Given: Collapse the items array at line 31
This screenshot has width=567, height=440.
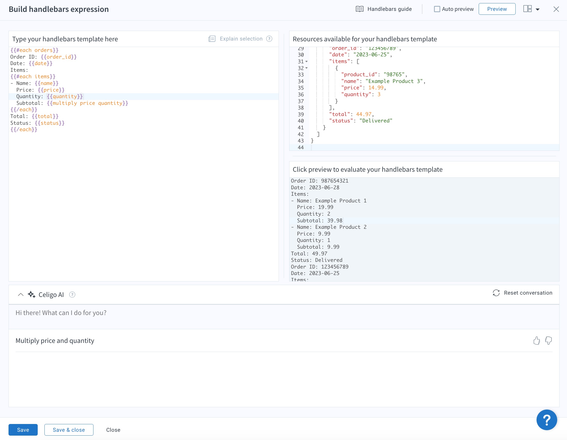Looking at the screenshot, I should (x=306, y=62).
